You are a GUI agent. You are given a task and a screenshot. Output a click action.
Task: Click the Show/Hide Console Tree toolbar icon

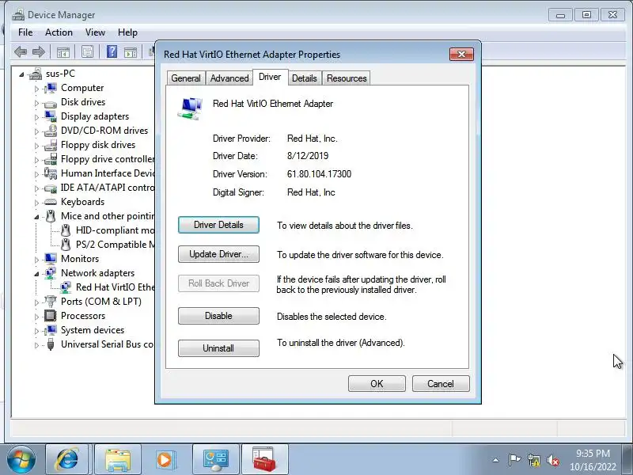[x=63, y=51]
